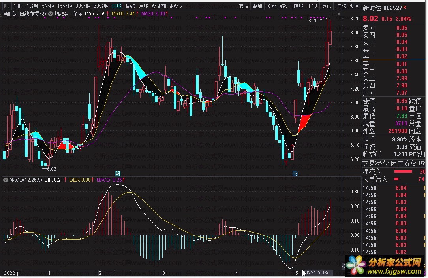Click the 买五 7.97 order row
This screenshot has height=278, width=428.
385,93
